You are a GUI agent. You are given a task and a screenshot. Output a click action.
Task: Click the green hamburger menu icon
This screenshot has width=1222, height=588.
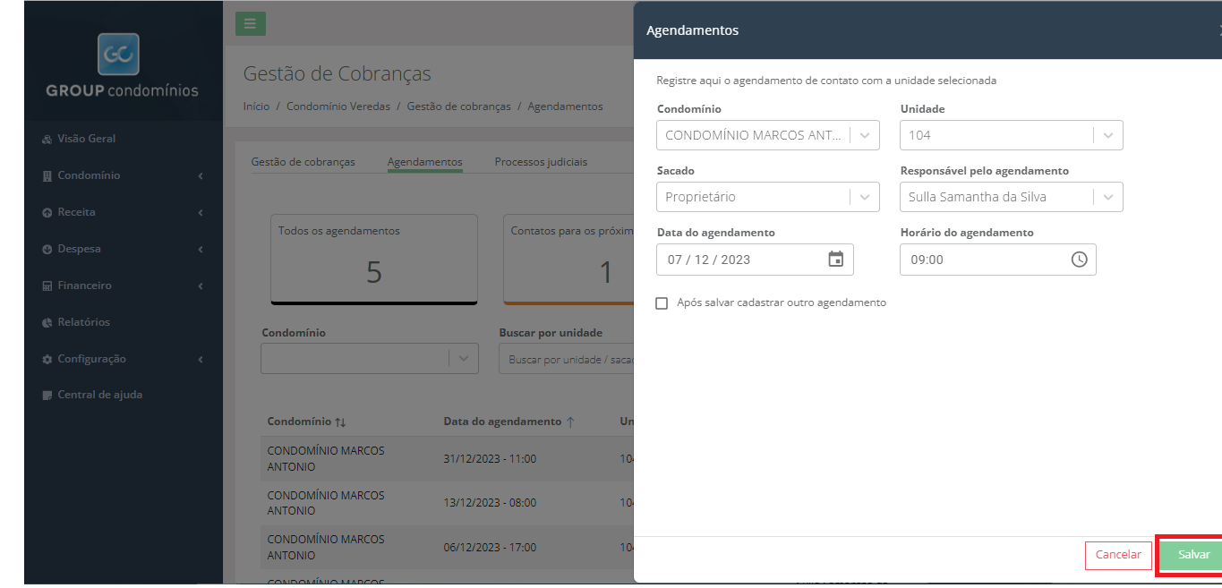click(250, 24)
